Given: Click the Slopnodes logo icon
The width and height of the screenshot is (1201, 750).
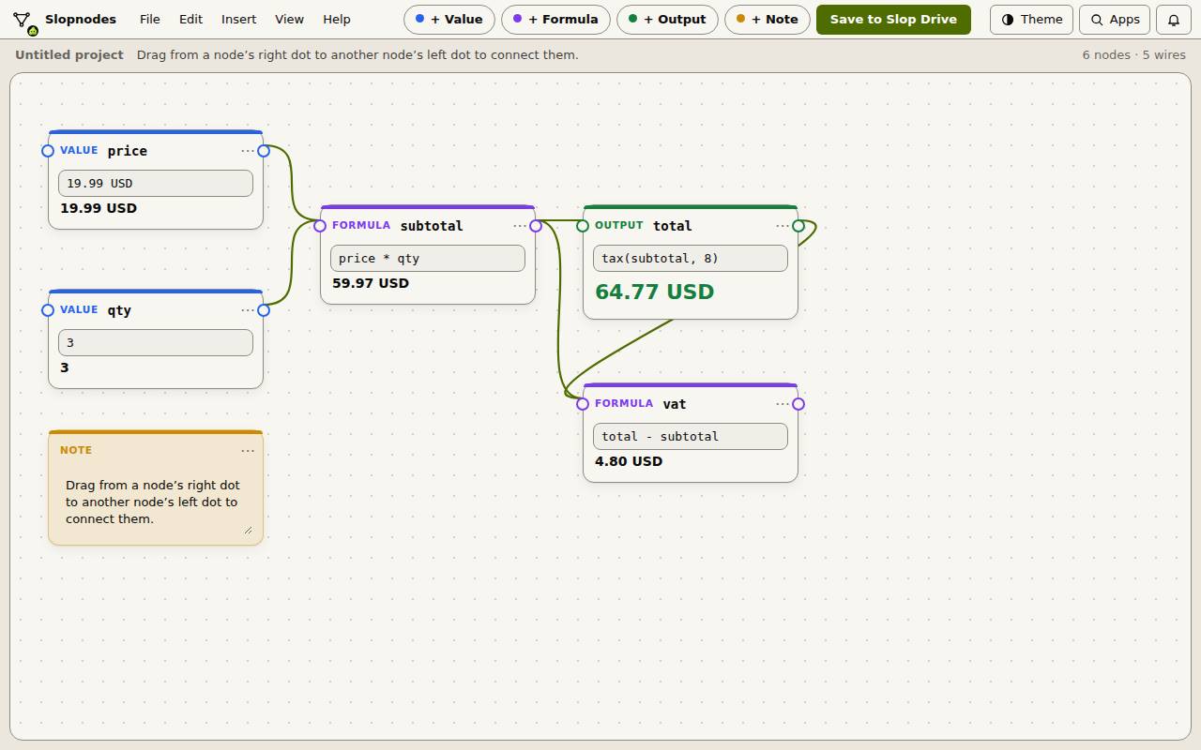Looking at the screenshot, I should coord(23,20).
